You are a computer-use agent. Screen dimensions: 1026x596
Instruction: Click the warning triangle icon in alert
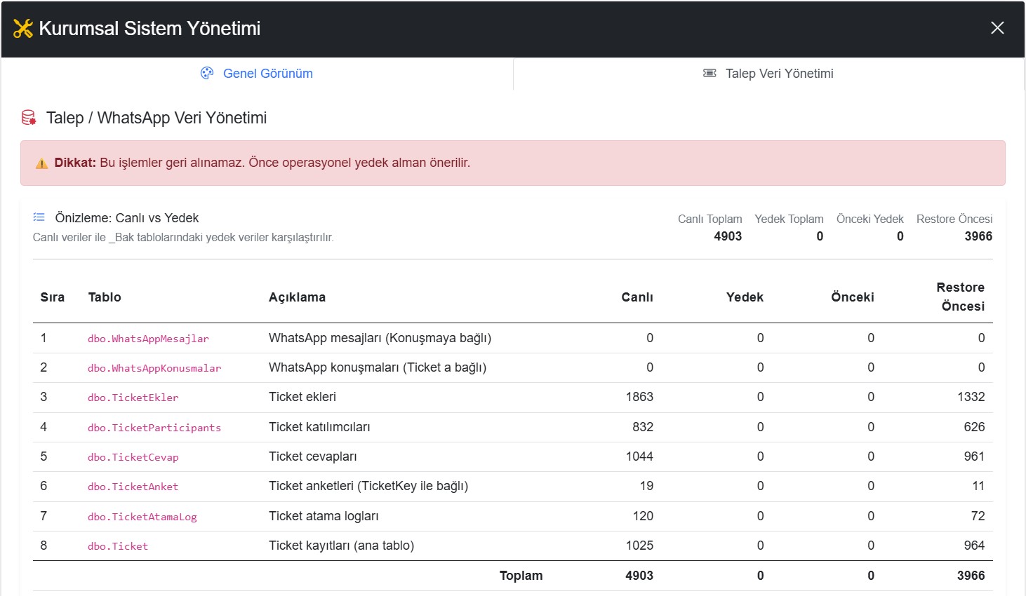point(41,163)
